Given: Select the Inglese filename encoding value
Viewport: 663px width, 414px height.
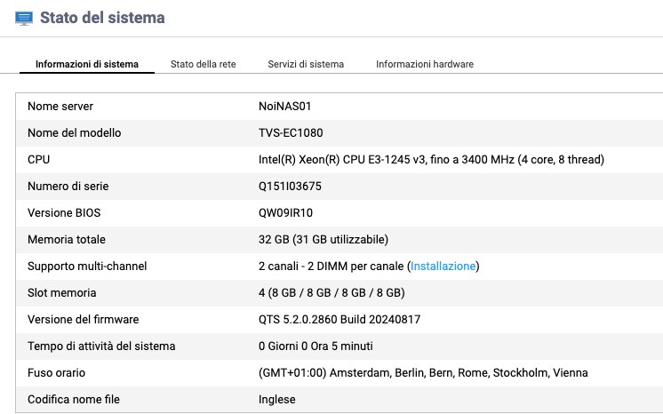Looking at the screenshot, I should (276, 400).
